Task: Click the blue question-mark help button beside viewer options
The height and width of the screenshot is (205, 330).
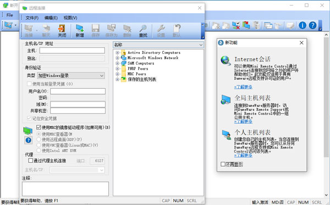Action: coord(28,140)
